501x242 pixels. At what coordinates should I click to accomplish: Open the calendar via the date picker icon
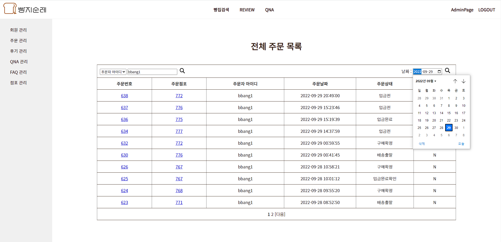coord(439,71)
